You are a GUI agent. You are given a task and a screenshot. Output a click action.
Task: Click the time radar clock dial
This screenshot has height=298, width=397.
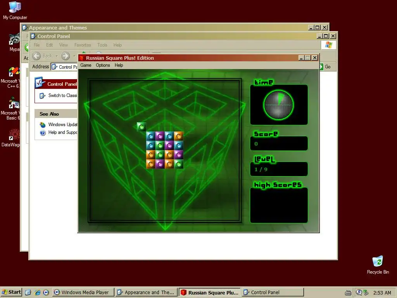click(278, 105)
